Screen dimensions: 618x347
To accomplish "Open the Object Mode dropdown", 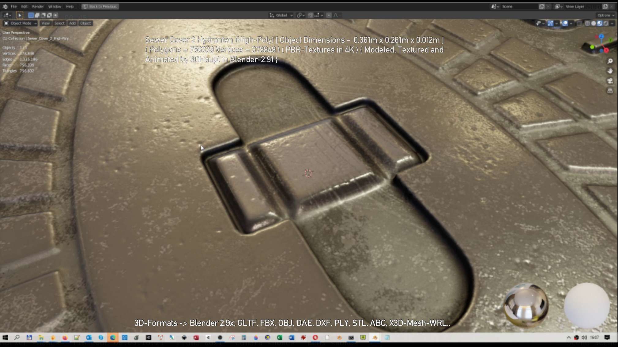I will point(20,23).
